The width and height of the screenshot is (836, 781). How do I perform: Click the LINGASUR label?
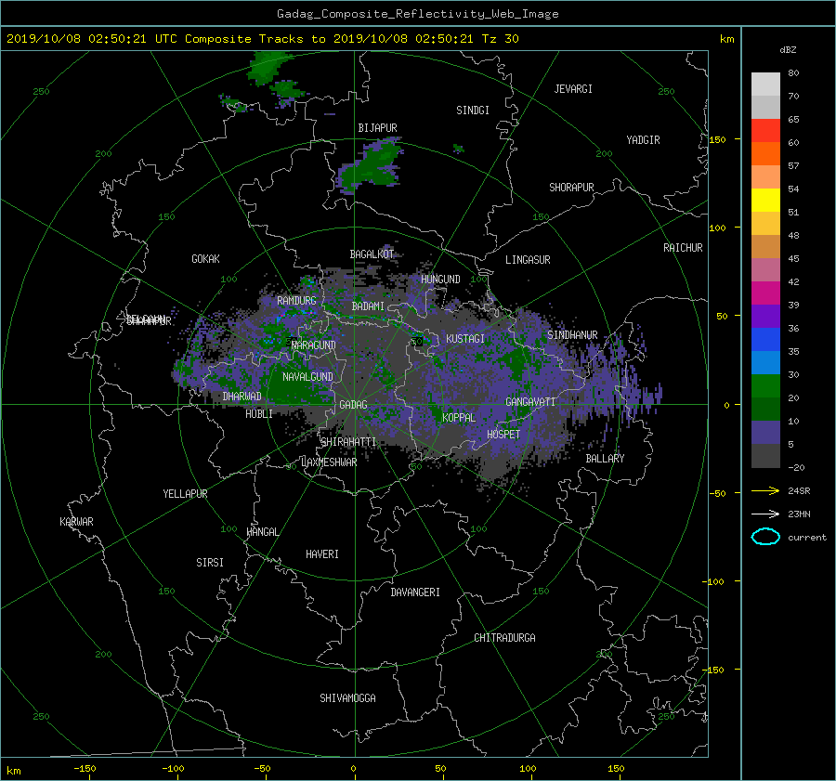point(528,260)
